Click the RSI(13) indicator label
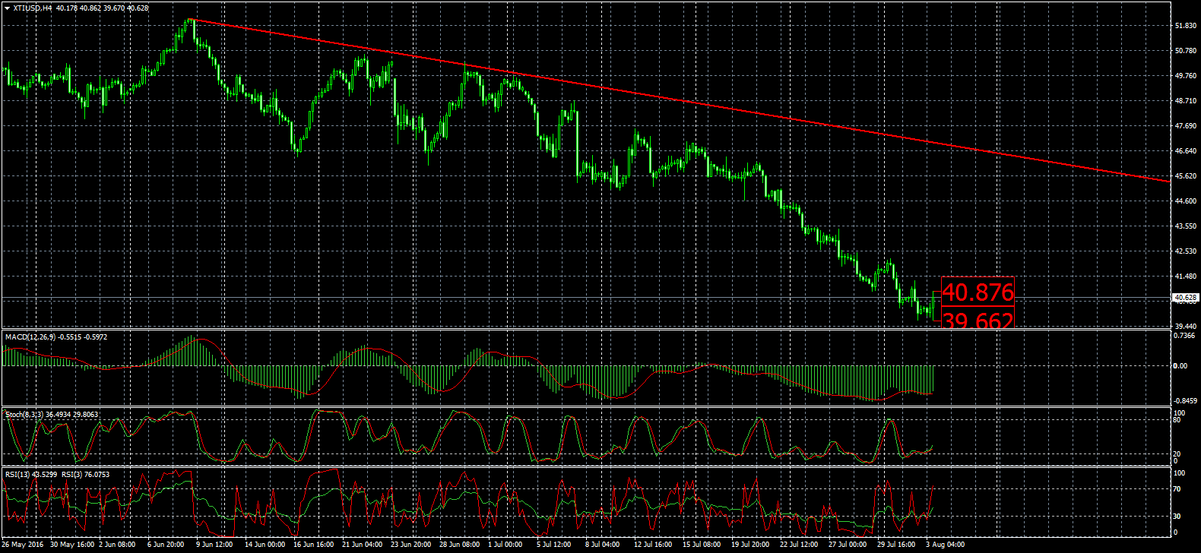 tap(19, 475)
